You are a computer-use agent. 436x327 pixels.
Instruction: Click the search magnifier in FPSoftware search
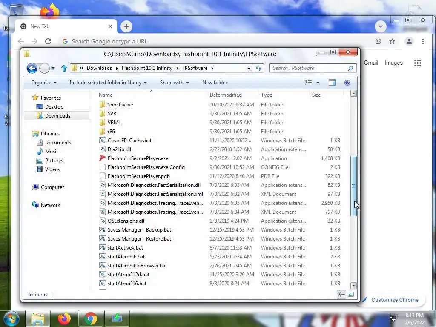(x=351, y=68)
